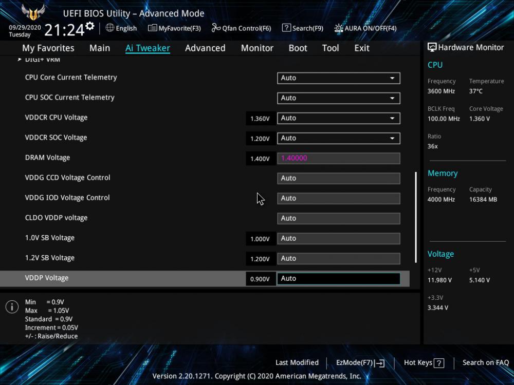
Task: Select the VDDP Voltage row label
Action: click(x=47, y=278)
